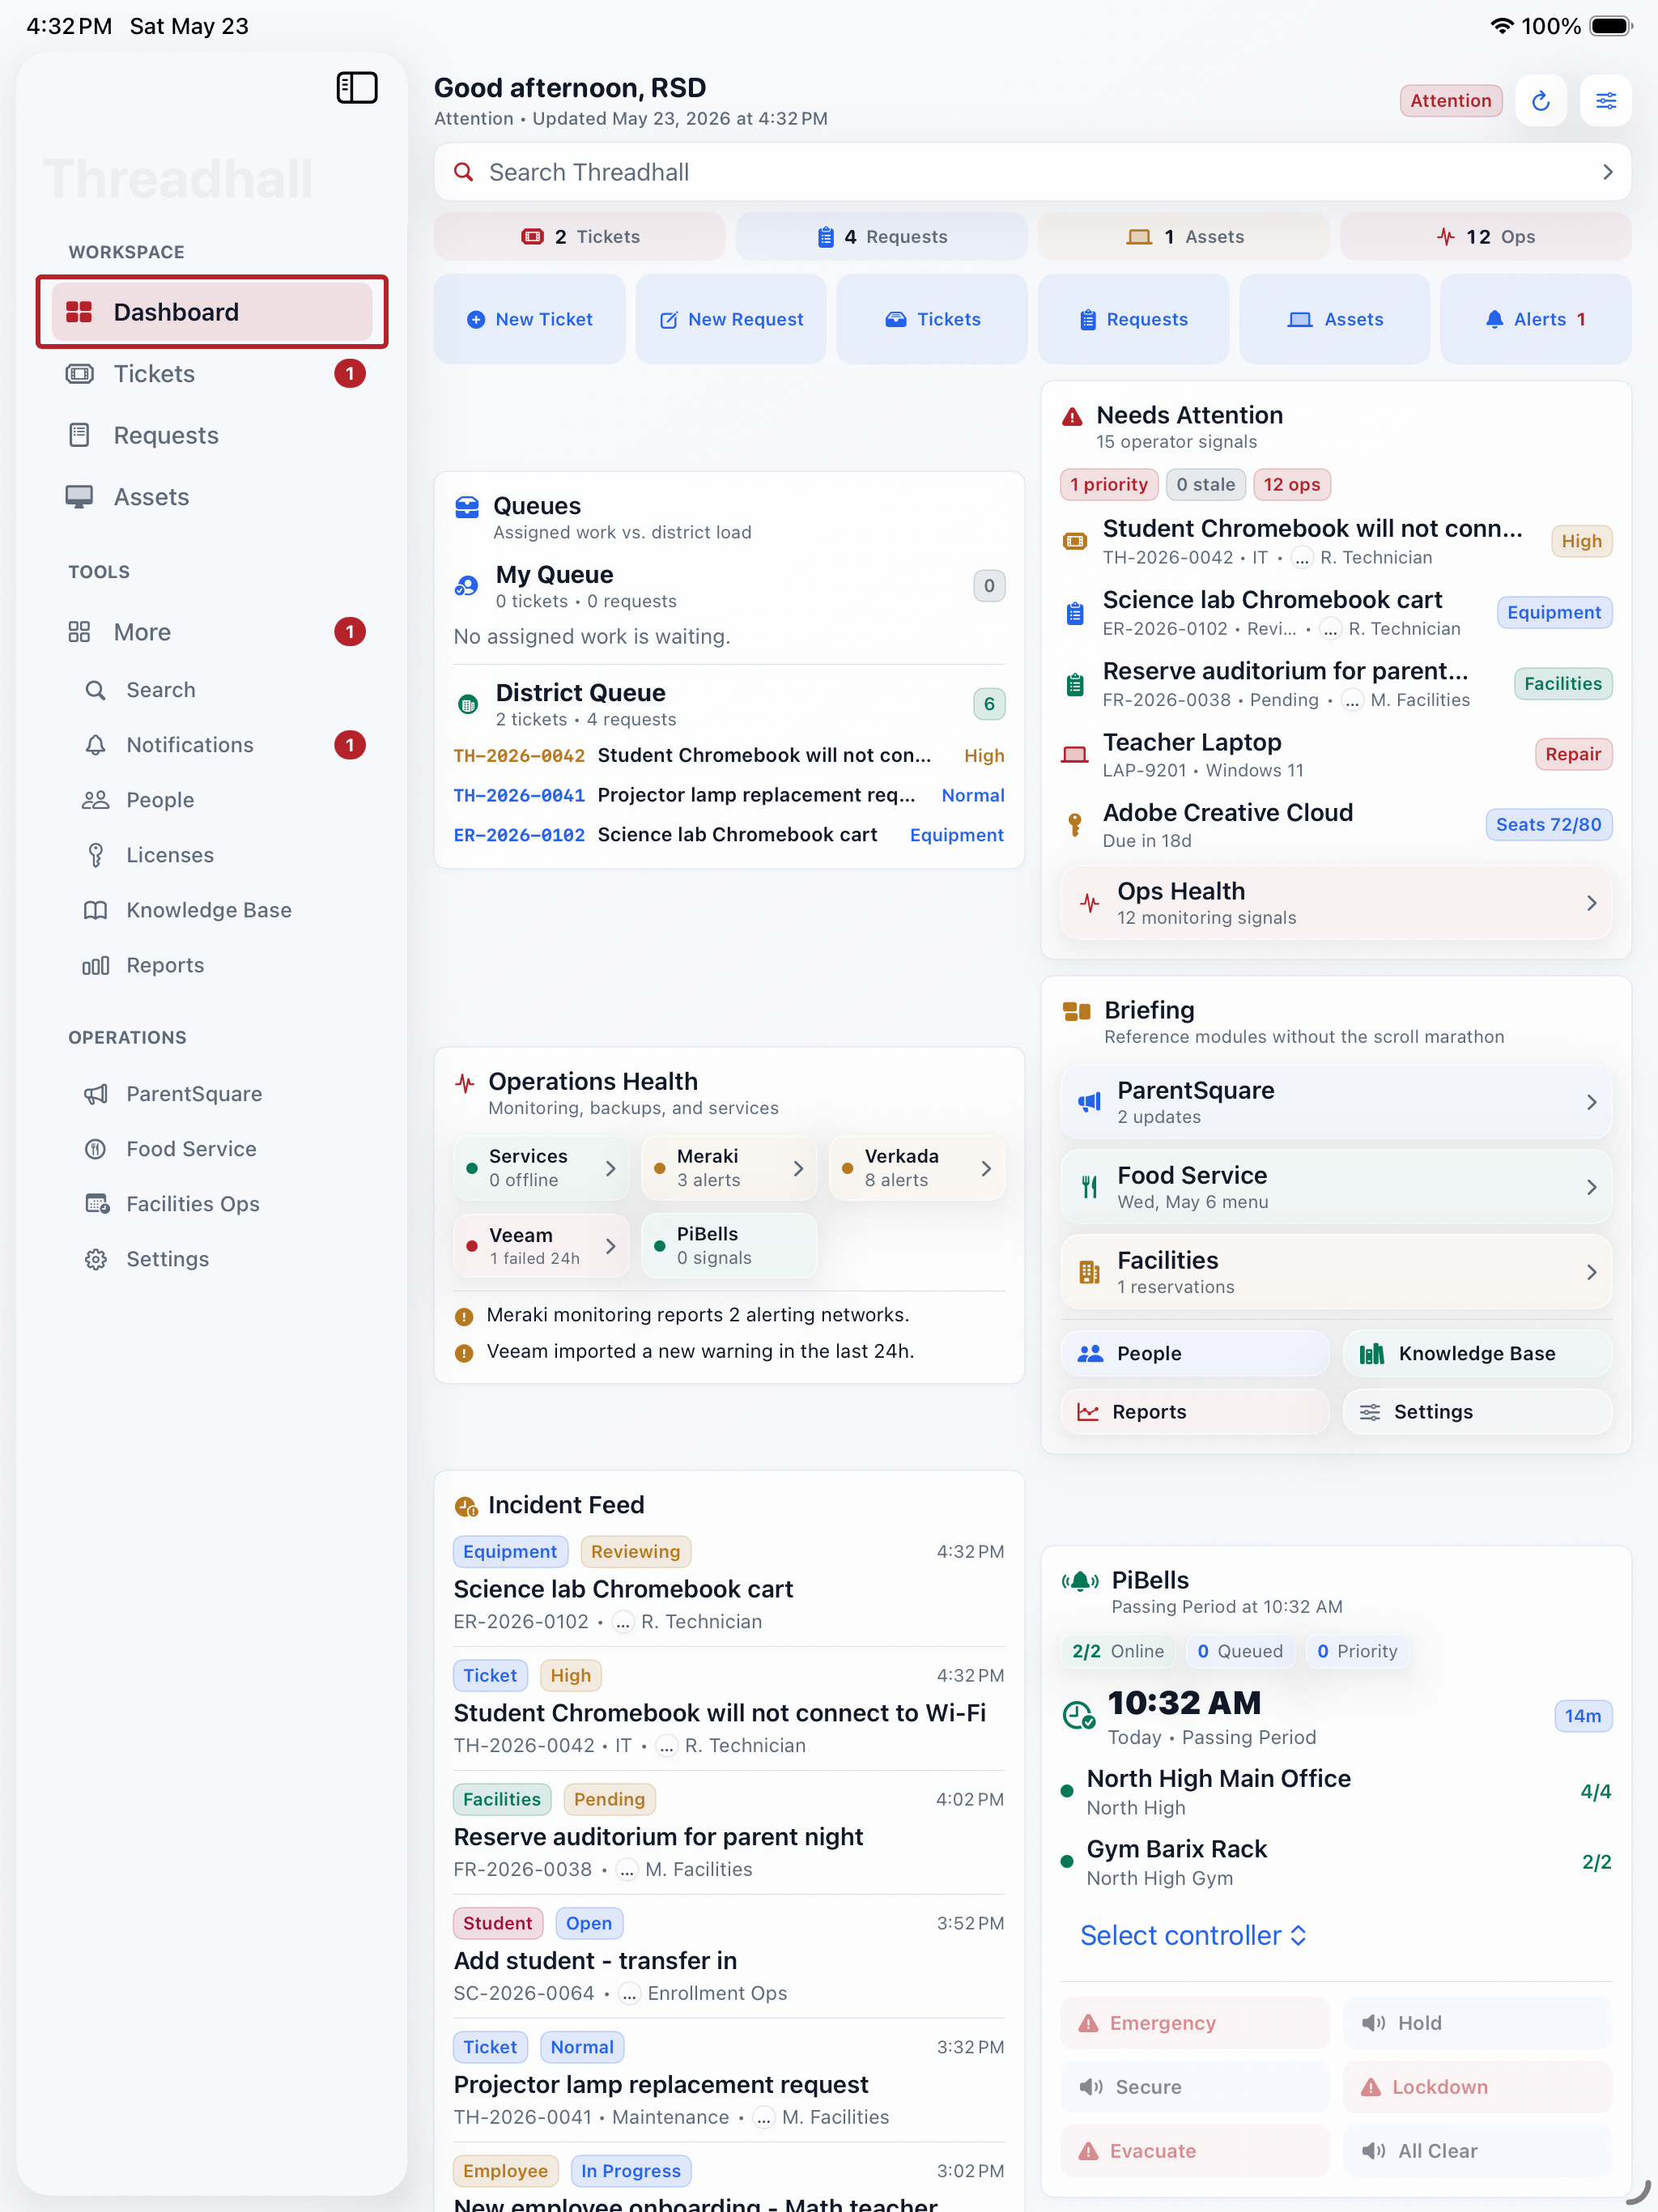Open the Veeam 1 failed tile
The height and width of the screenshot is (2212, 1658).
pos(541,1246)
